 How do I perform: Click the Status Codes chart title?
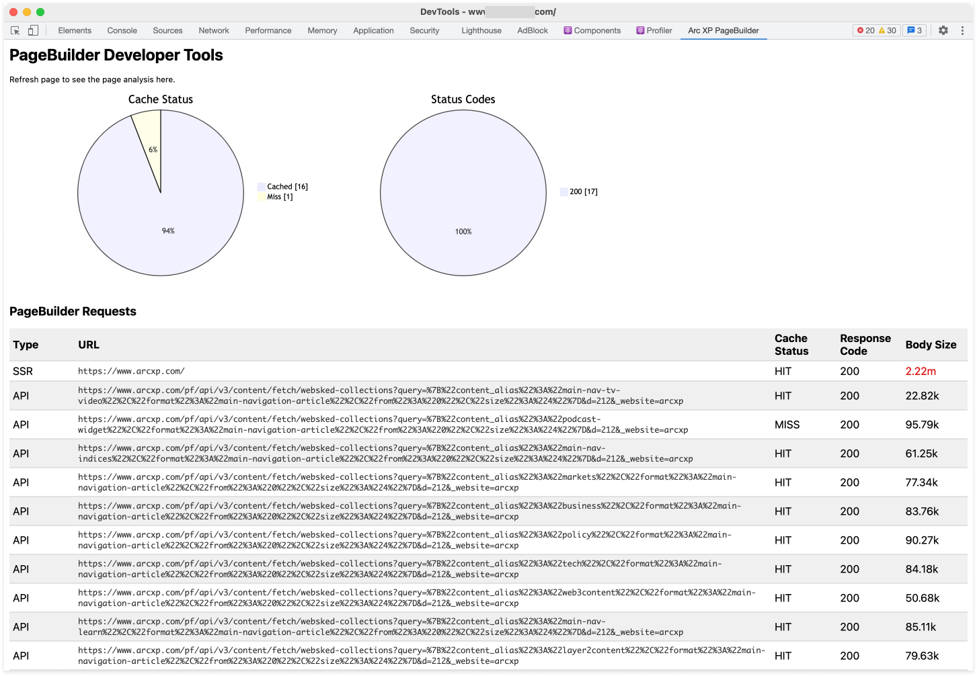(463, 99)
